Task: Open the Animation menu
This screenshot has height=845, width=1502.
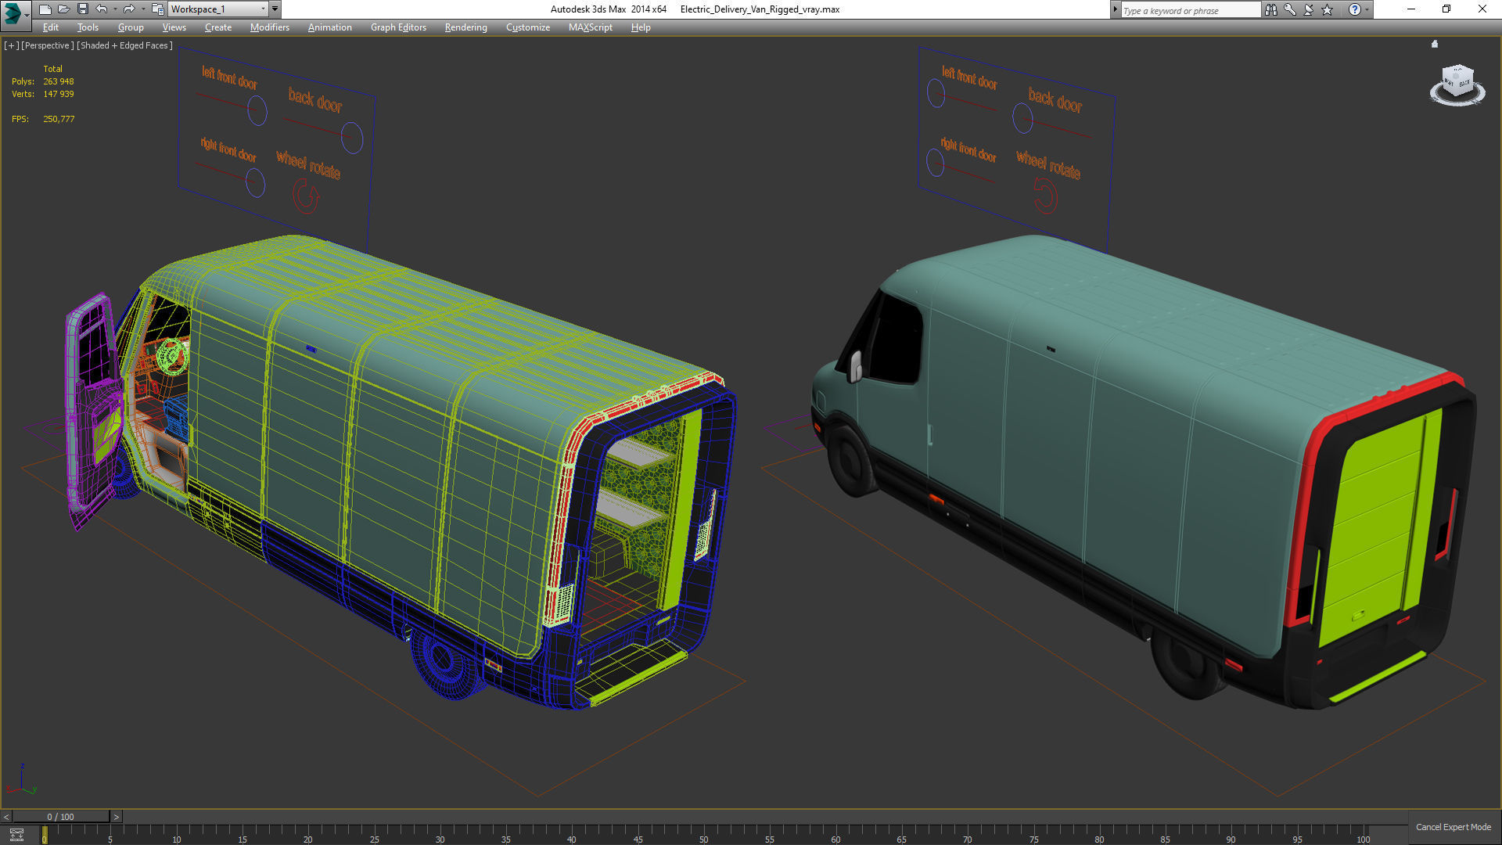Action: coord(329,27)
